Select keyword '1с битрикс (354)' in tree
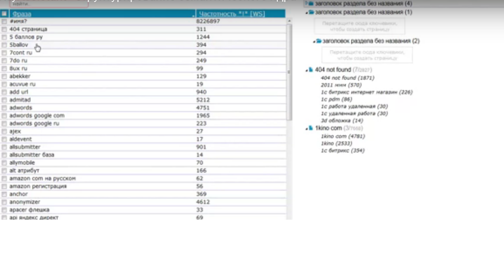This screenshot has height=262, width=504. [343, 150]
